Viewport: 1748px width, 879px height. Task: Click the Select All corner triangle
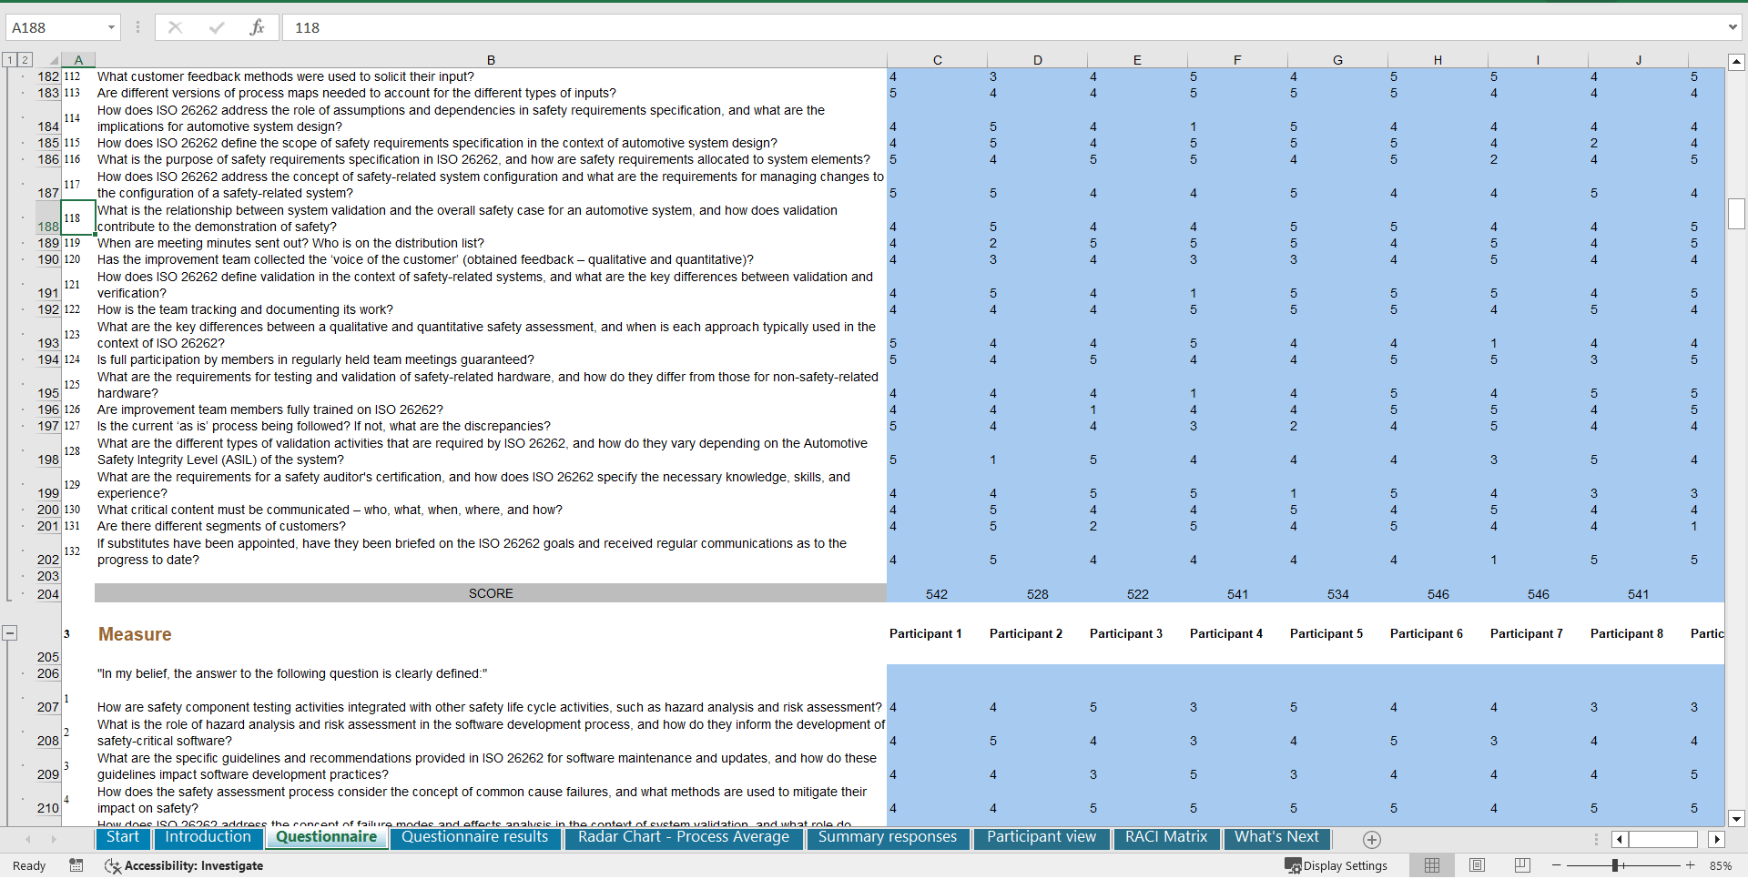tap(53, 60)
